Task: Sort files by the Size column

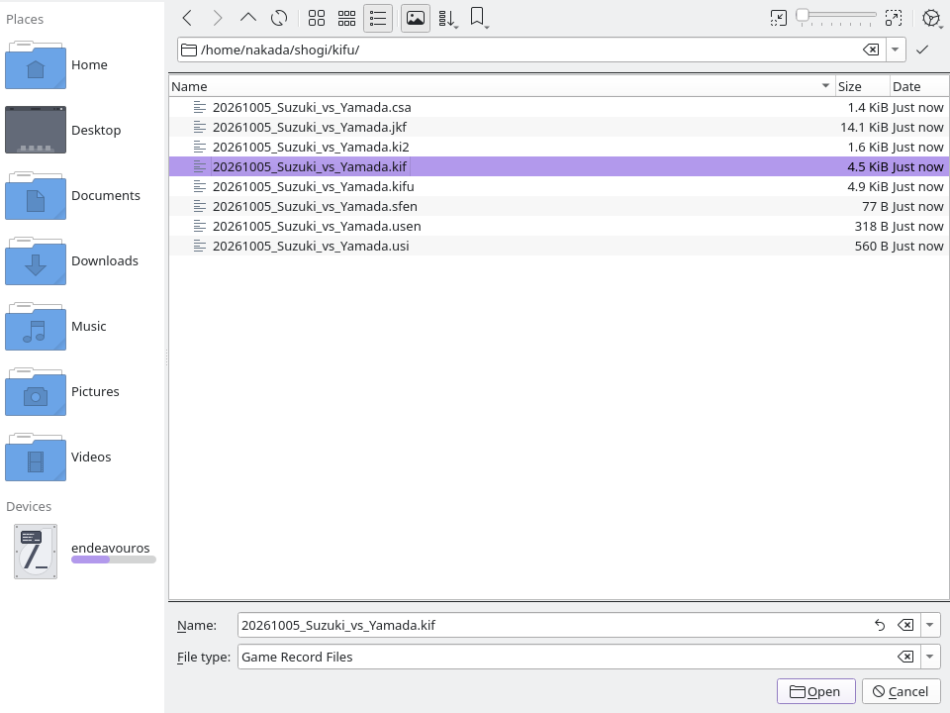Action: pos(862,87)
